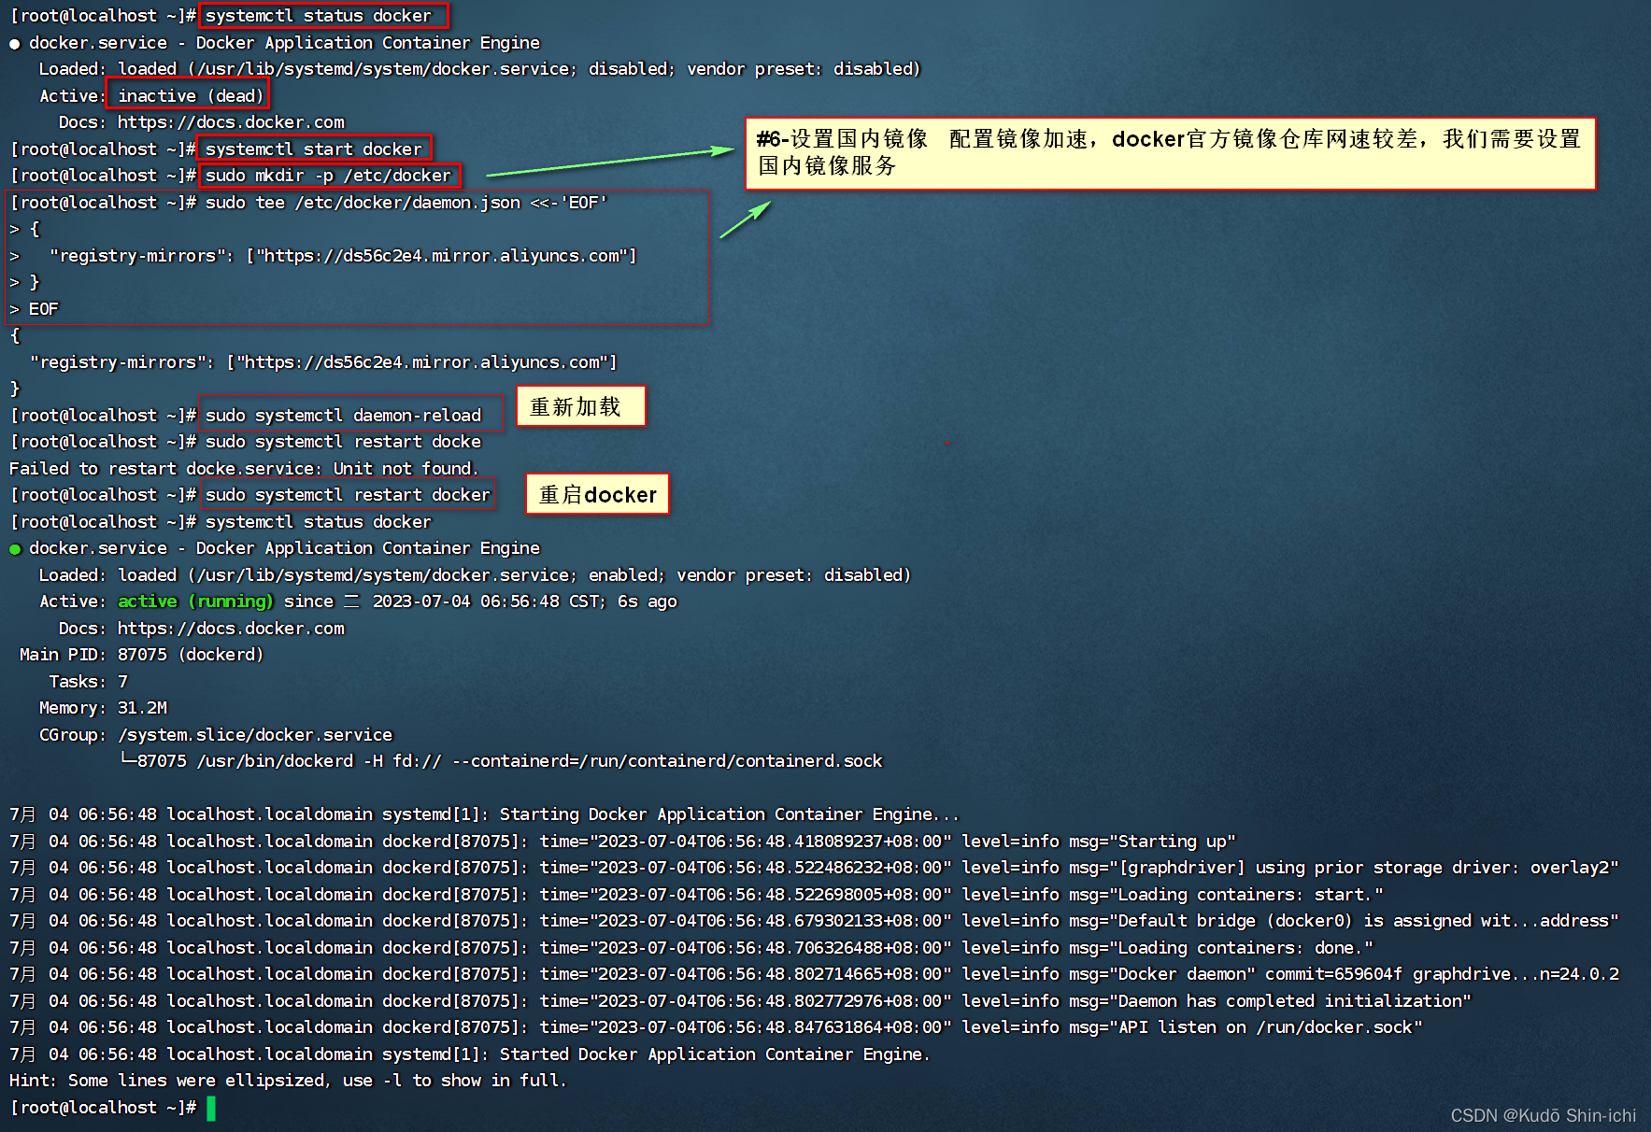Click the 'CGroup: /system.slice/docker.service' line
Screen dimensions: 1651x1132
point(216,734)
